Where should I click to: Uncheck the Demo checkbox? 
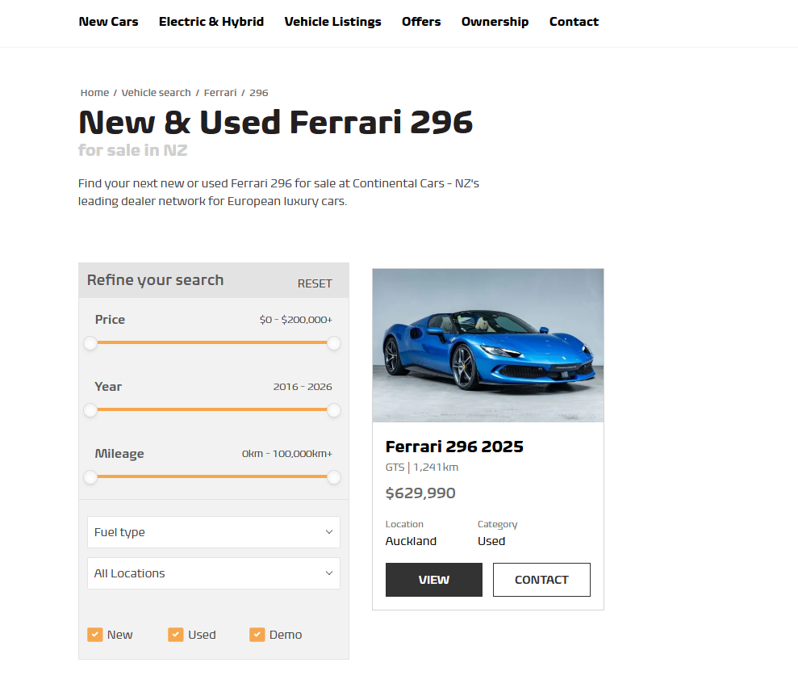[x=257, y=635]
